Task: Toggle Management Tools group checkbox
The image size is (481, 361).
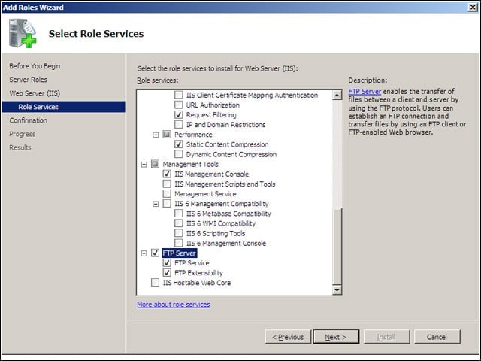Action: click(x=155, y=164)
